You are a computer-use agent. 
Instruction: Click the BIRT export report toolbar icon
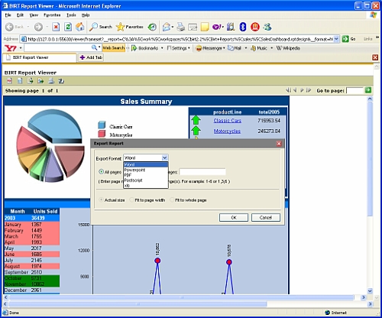click(40, 81)
